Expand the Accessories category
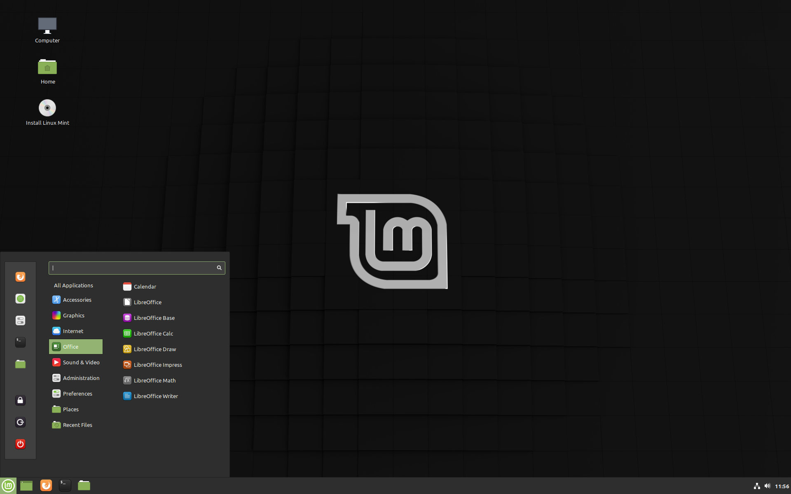791x494 pixels. click(x=76, y=299)
